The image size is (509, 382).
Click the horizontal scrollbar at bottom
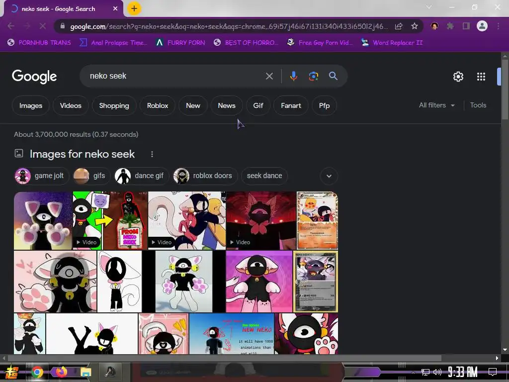[224, 358]
